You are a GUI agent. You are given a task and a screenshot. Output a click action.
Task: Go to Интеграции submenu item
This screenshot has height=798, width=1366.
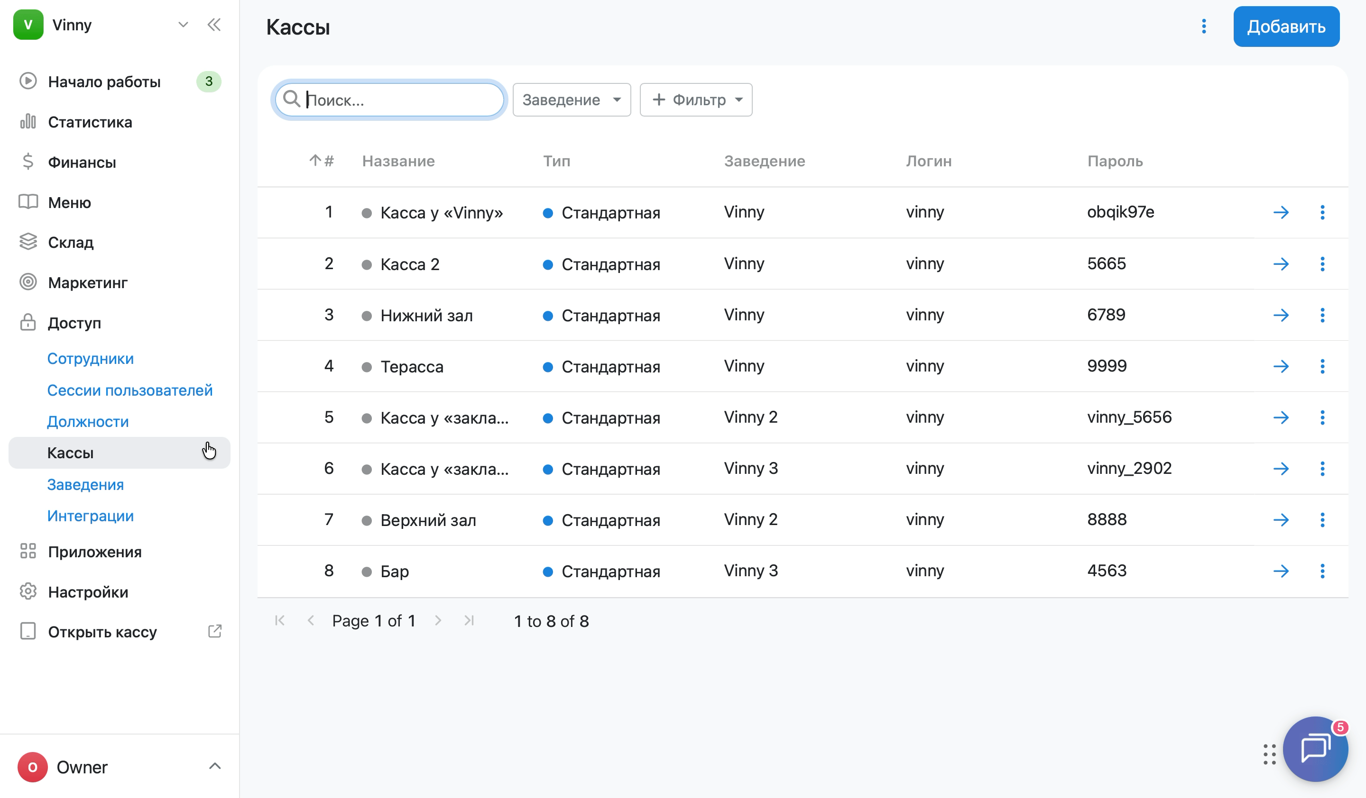(x=90, y=516)
